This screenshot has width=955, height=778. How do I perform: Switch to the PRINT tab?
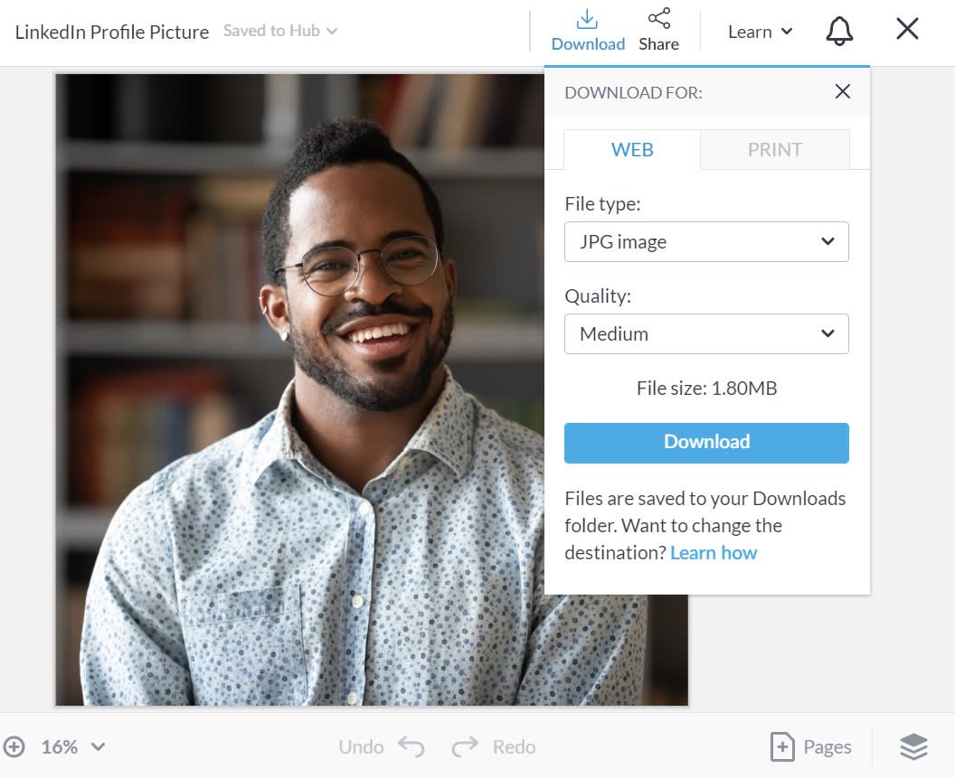(775, 150)
